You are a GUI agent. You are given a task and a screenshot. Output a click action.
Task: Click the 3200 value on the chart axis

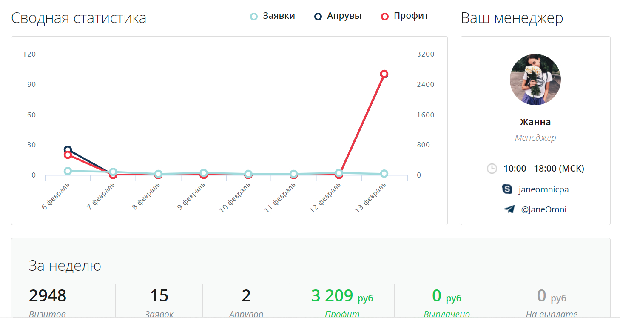click(426, 54)
